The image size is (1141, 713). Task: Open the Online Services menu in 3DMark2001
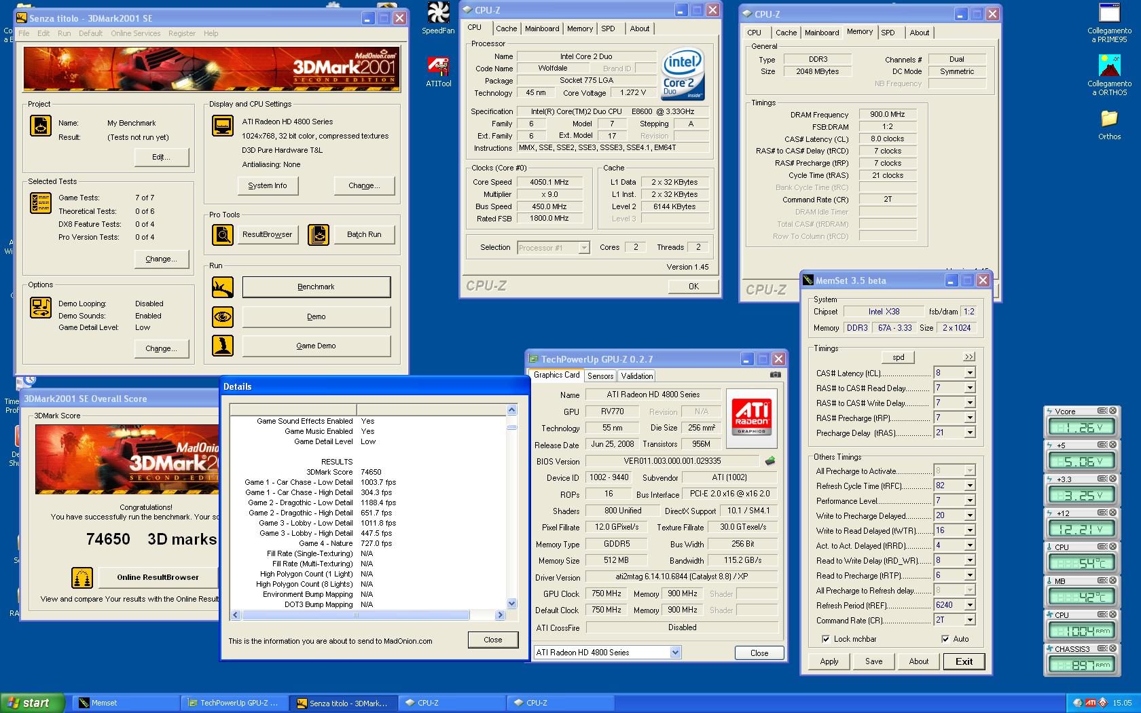(136, 33)
